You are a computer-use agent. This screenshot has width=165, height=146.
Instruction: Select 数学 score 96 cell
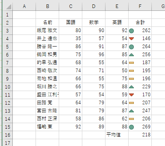(94, 55)
